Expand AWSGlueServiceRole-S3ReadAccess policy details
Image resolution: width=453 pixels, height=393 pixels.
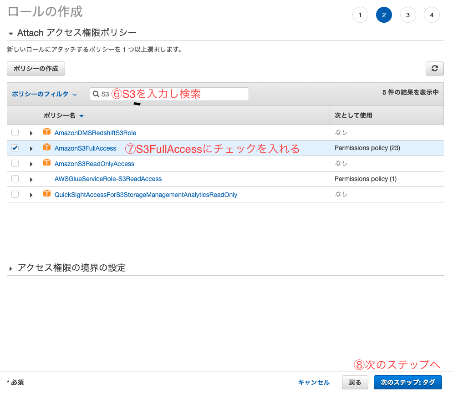tap(31, 180)
